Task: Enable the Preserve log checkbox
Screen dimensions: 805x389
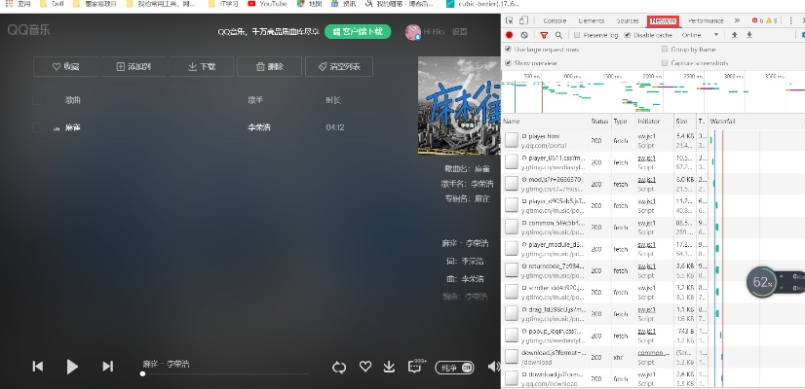Action: tap(577, 35)
